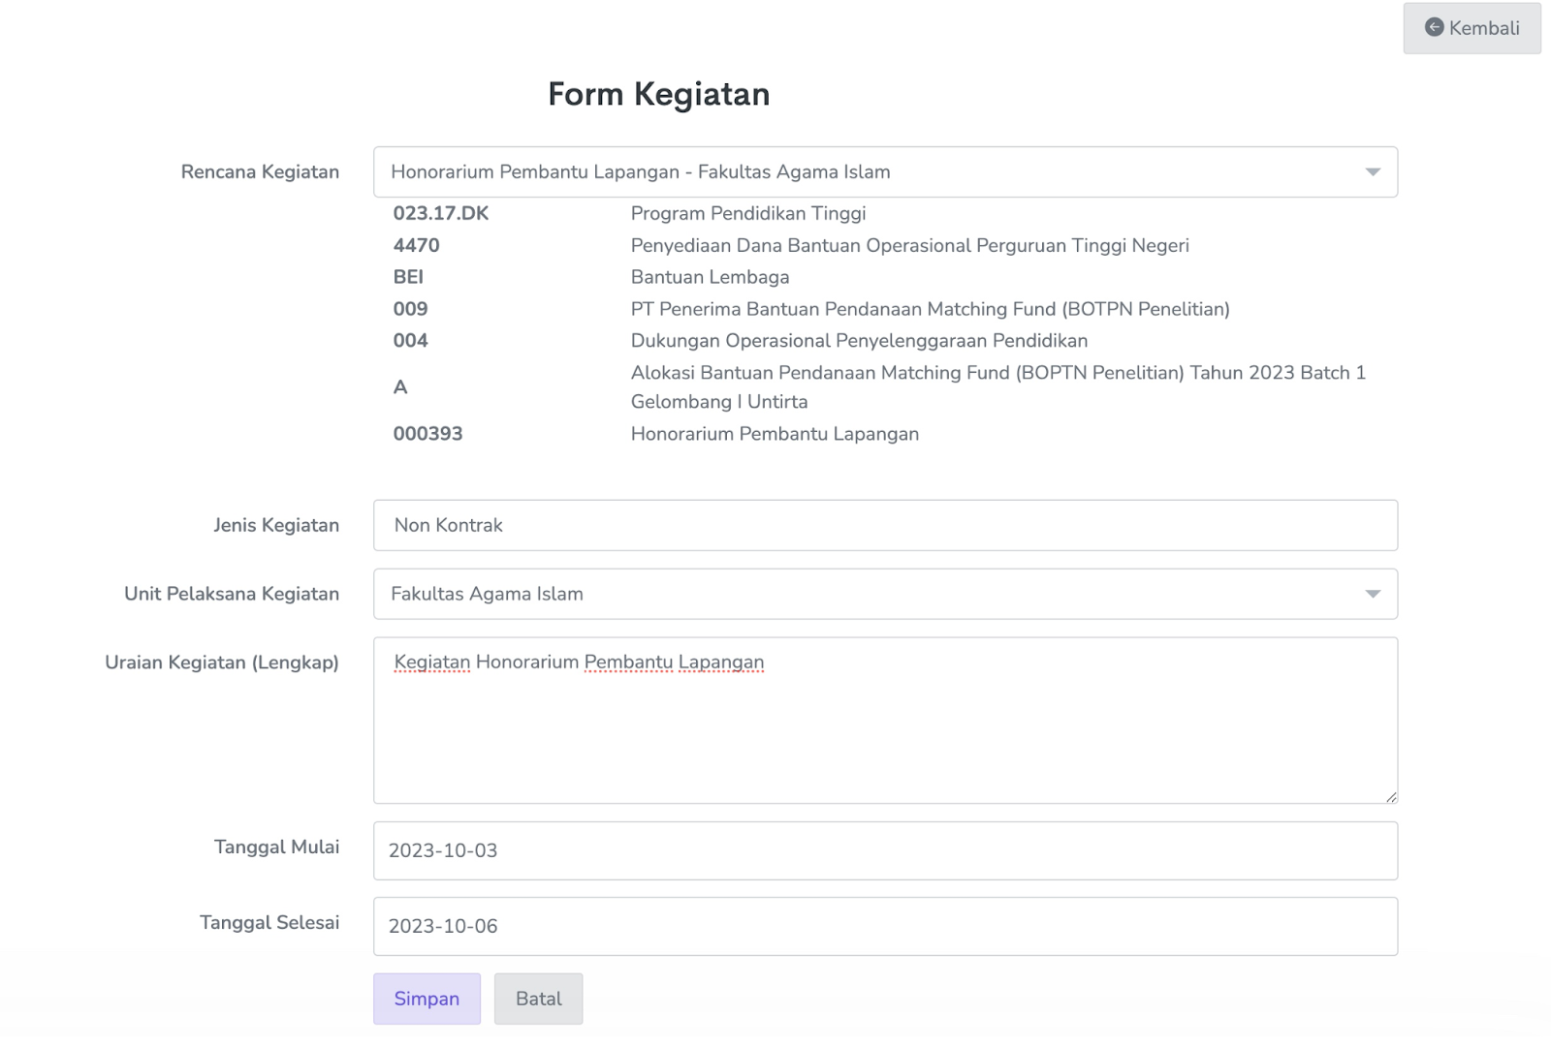Click the Unit Pelaksana Kegiatan label
Viewport: 1551px width, 1047px height.
232,594
